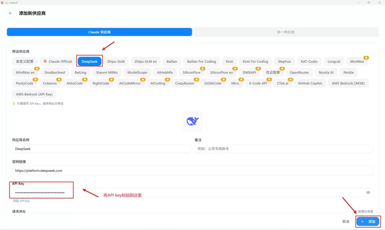
Task: Select Kimi preset
Action: click(229, 61)
